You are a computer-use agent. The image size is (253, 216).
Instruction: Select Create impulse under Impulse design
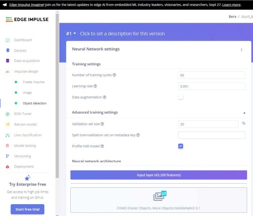tap(33, 82)
